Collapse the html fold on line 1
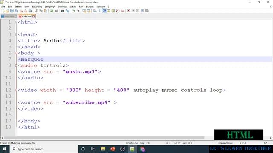 pyautogui.click(x=16, y=22)
